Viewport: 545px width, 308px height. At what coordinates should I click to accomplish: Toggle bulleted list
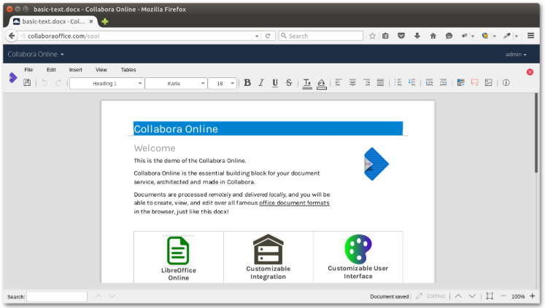click(398, 82)
